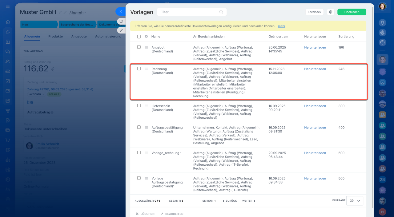Image resolution: width=394 pixels, height=217 pixels.
Task: Open Zahlung #279/1 payment link
Action: [x=60, y=89]
